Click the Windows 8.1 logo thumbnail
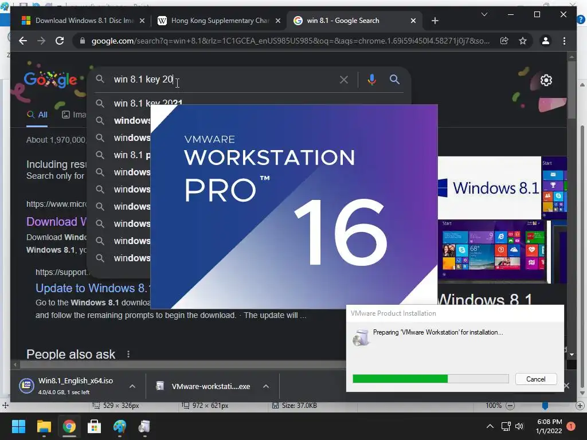This screenshot has height=440, width=587. point(490,188)
